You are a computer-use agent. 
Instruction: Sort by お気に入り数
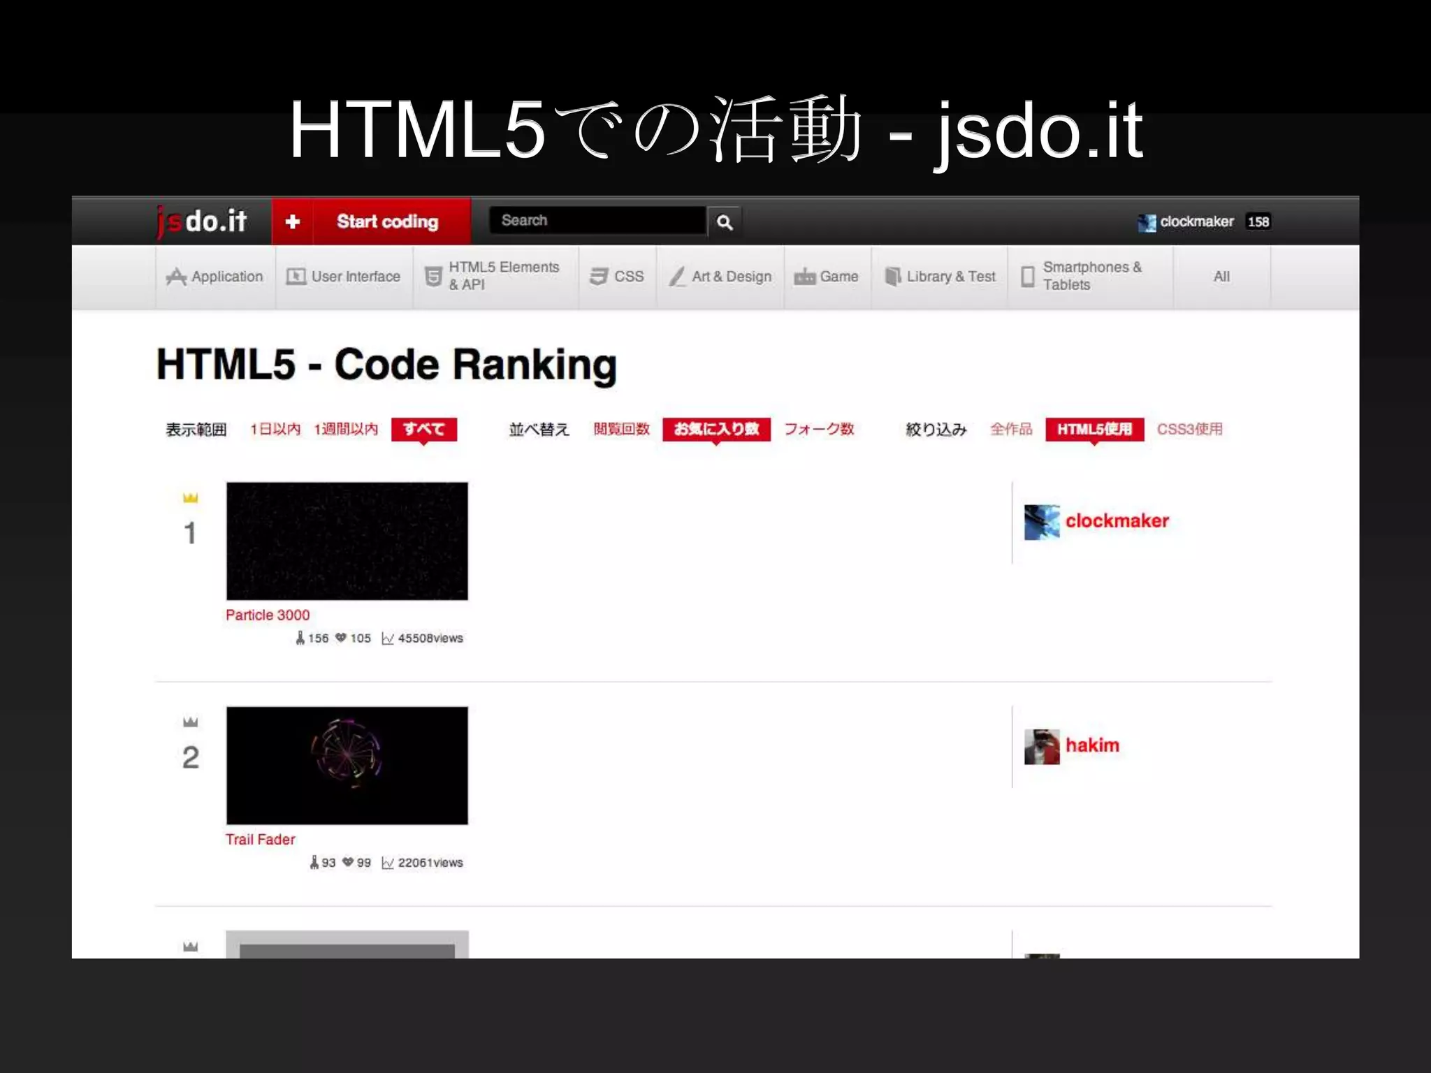pos(716,429)
